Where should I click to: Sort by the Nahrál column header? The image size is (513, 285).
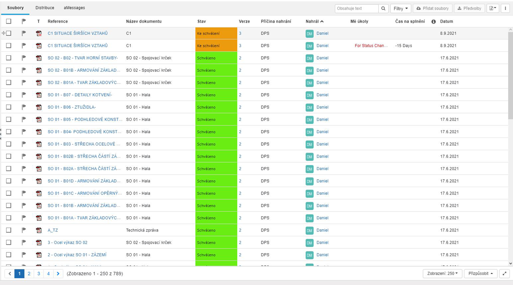314,21
